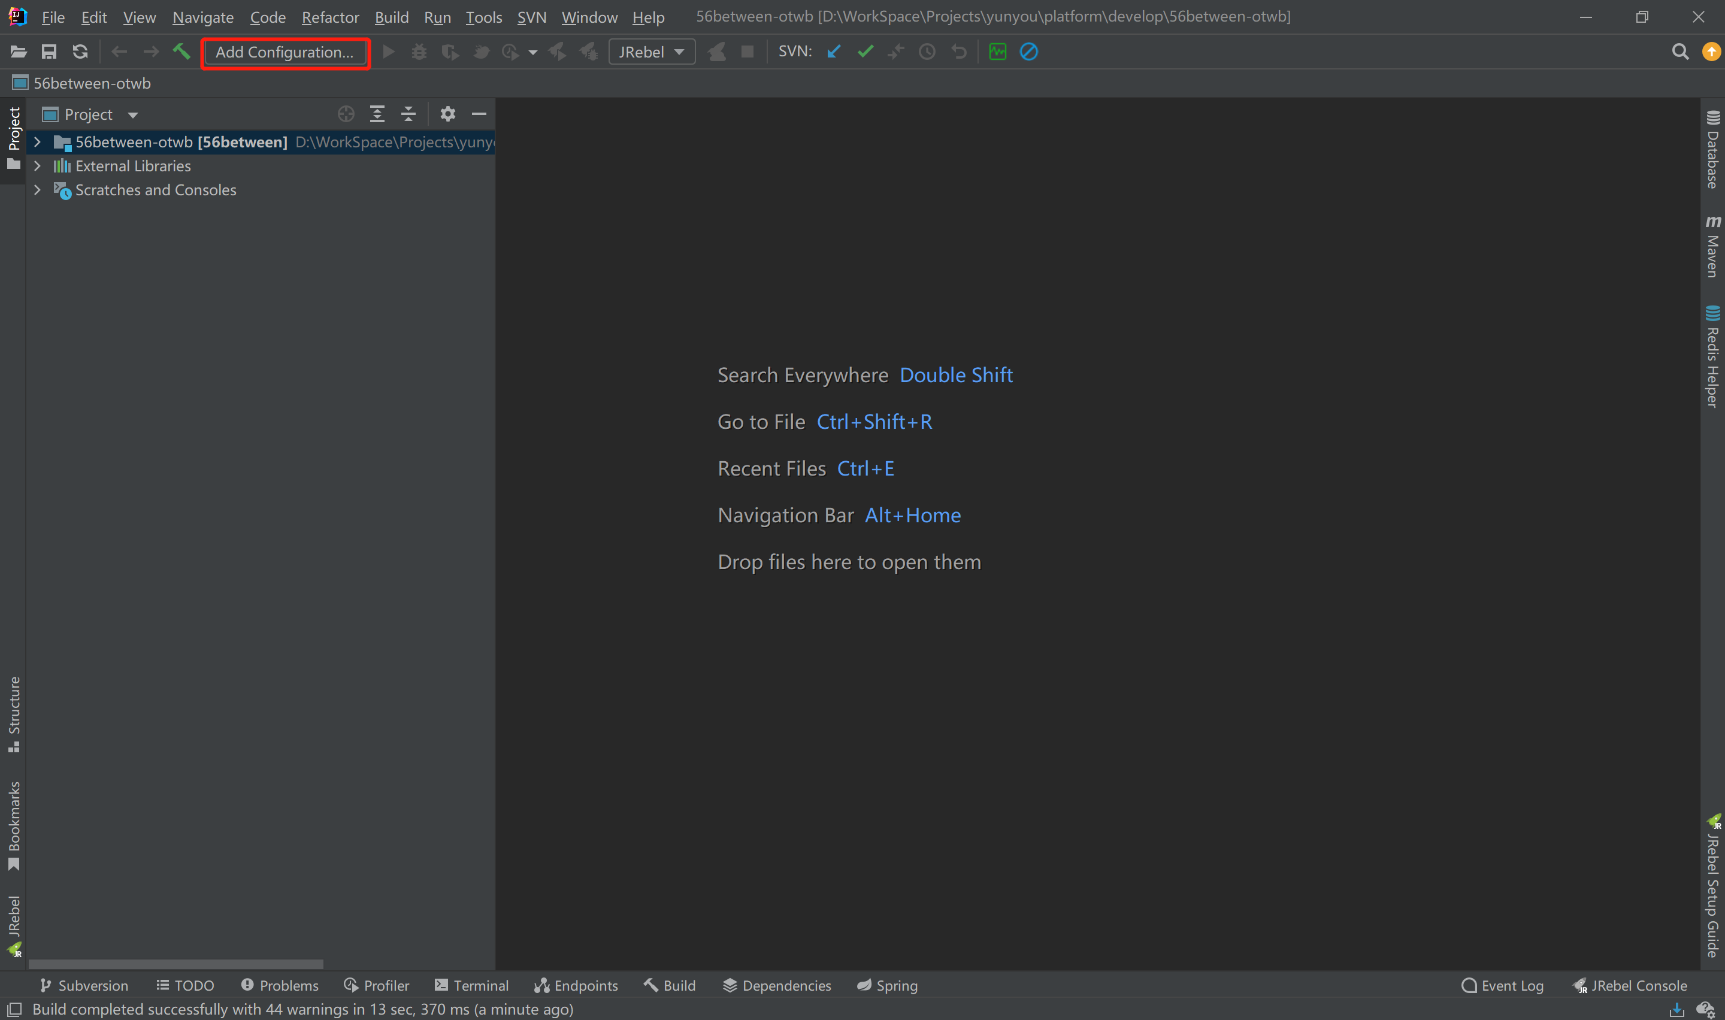Collapse all in Project panel
Viewport: 1725px width, 1020px height.
click(408, 114)
